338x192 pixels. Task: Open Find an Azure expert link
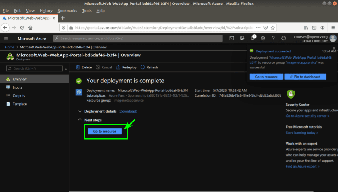tap(303, 166)
